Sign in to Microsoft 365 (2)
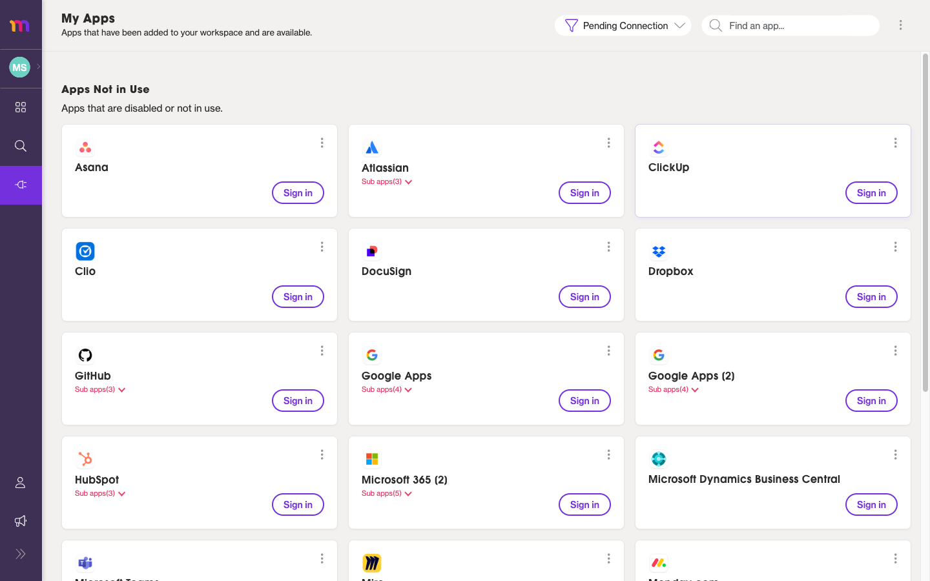Screen dimensions: 930x581 [x=584, y=505]
